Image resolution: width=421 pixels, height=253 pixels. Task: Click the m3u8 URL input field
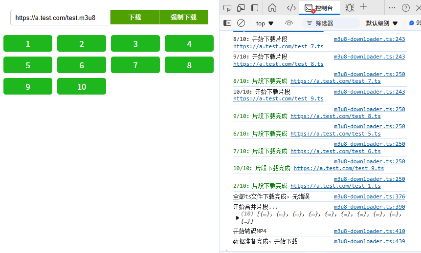(60, 18)
